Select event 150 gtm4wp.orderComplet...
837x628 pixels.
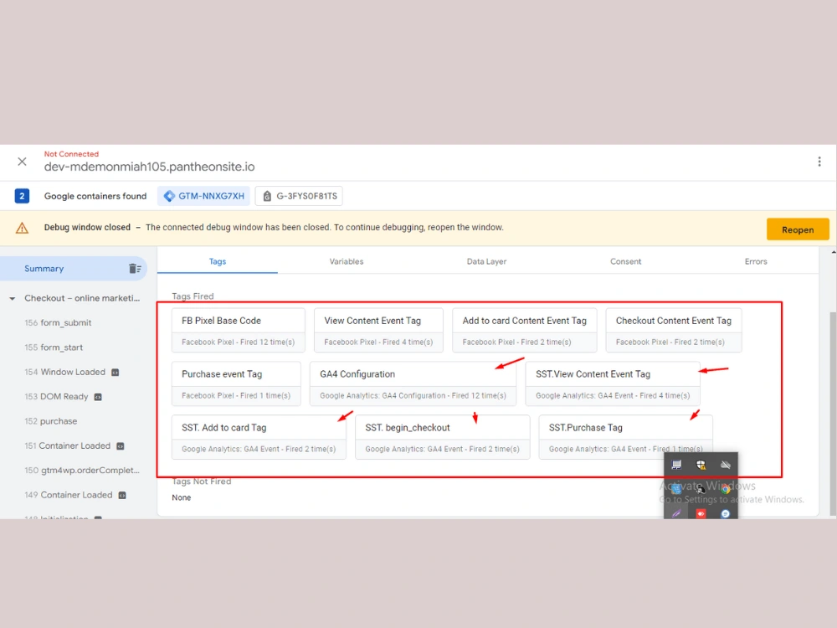(82, 470)
